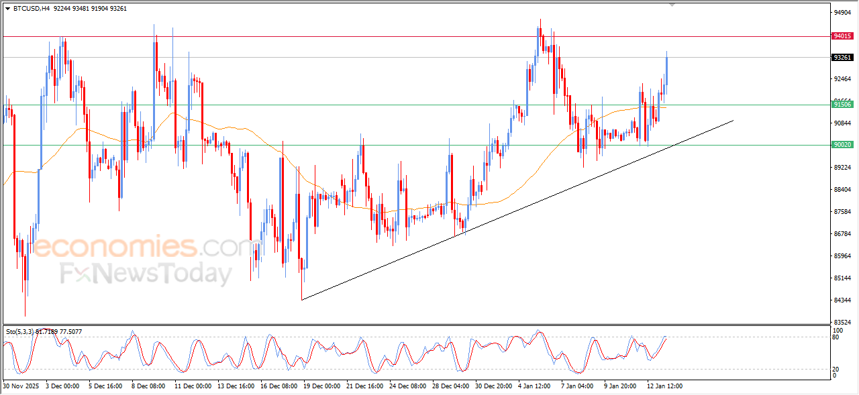Screen dimensions: 859x395
Task: Click the 92464 price axis value
Action: click(842, 78)
